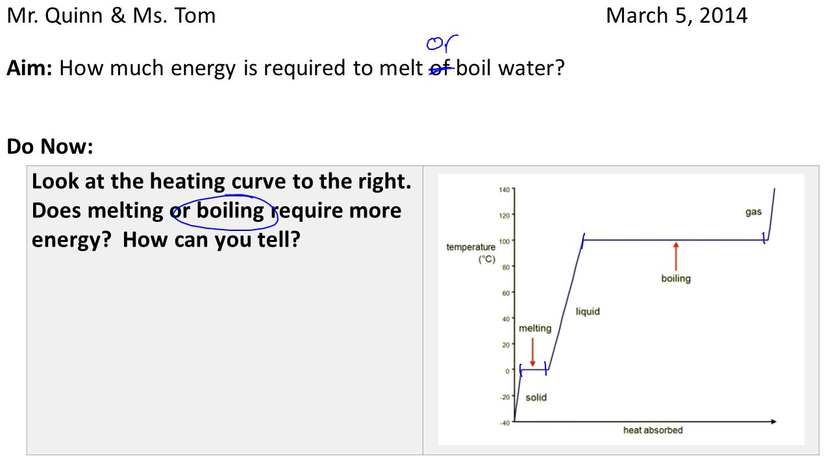Click the 140 tick on temperature axis

pos(504,189)
